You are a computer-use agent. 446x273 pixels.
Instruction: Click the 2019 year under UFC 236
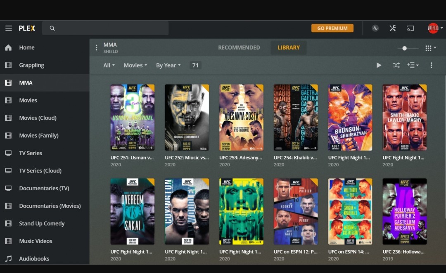388,259
